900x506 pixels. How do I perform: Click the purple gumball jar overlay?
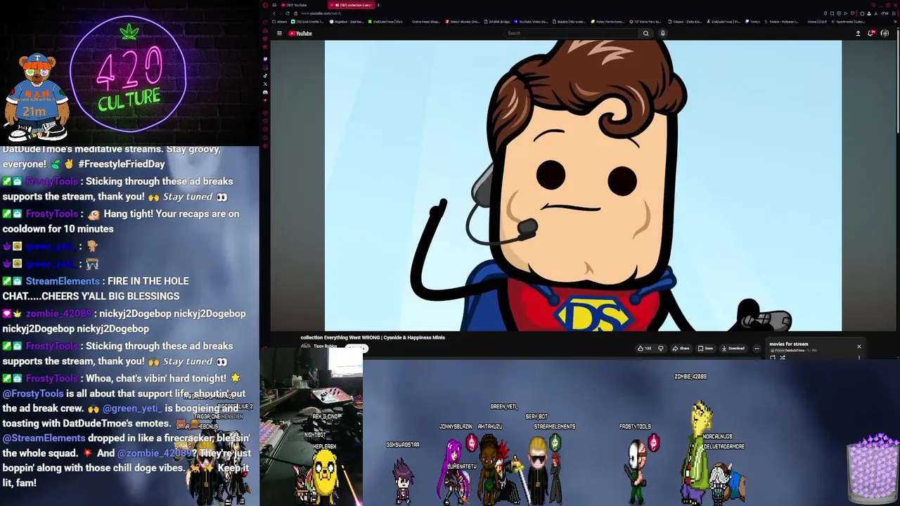872,467
